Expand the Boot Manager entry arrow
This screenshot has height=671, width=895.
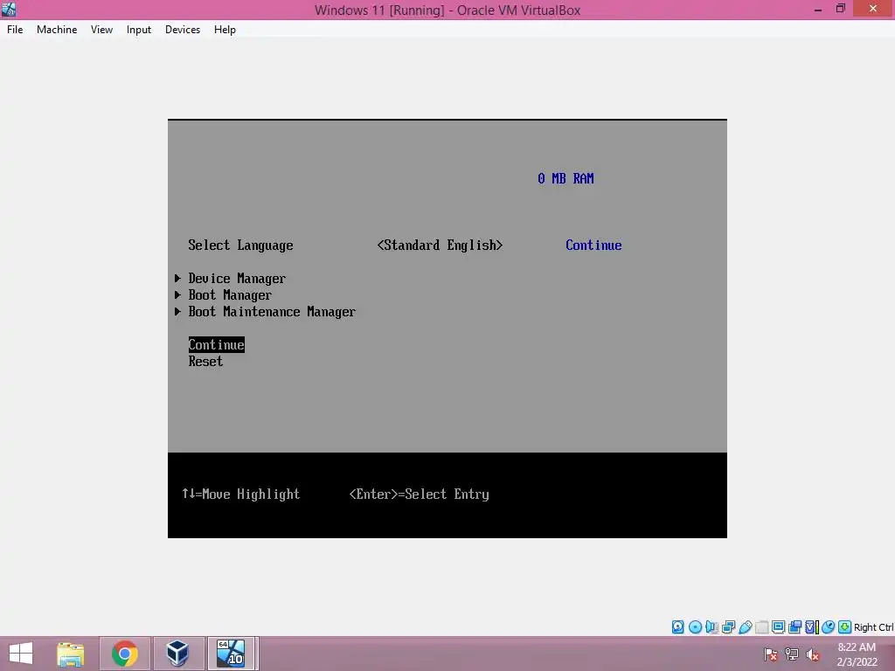point(177,294)
